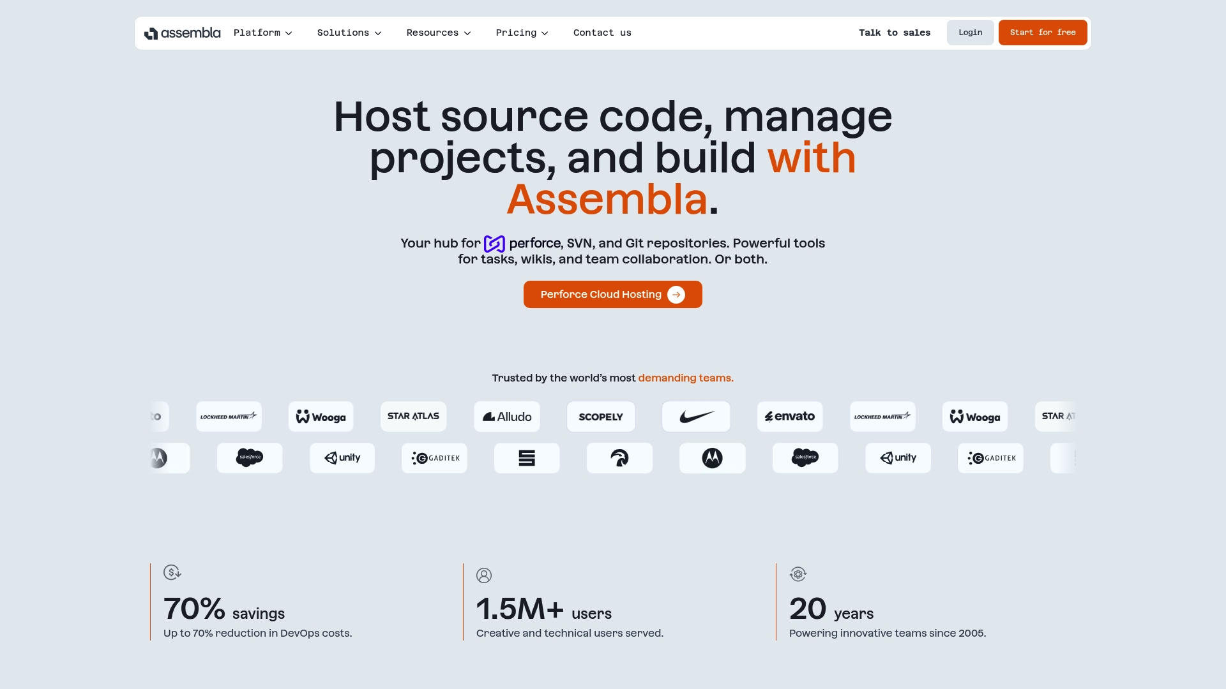Click Start for free button
The image size is (1226, 689).
tap(1043, 33)
